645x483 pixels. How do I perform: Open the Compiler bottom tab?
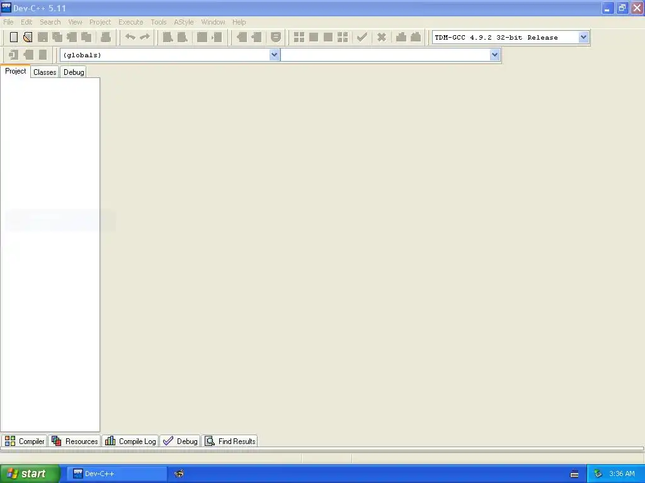click(x=25, y=441)
